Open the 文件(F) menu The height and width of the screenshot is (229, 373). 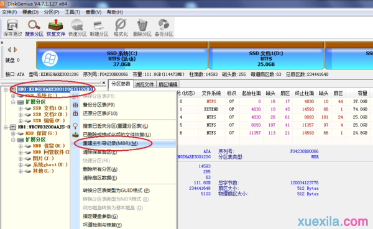tap(9, 12)
